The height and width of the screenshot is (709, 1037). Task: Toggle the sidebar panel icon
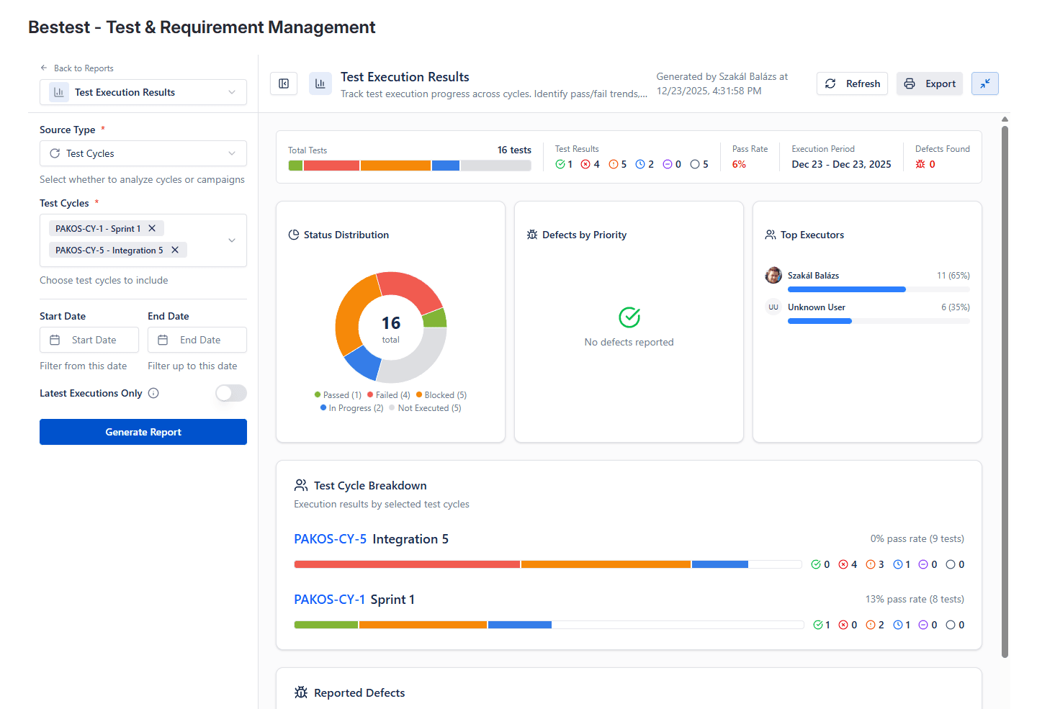point(284,83)
